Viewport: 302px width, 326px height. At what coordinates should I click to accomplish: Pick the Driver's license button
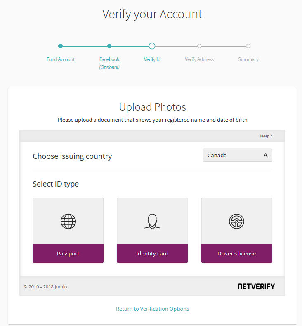click(236, 253)
